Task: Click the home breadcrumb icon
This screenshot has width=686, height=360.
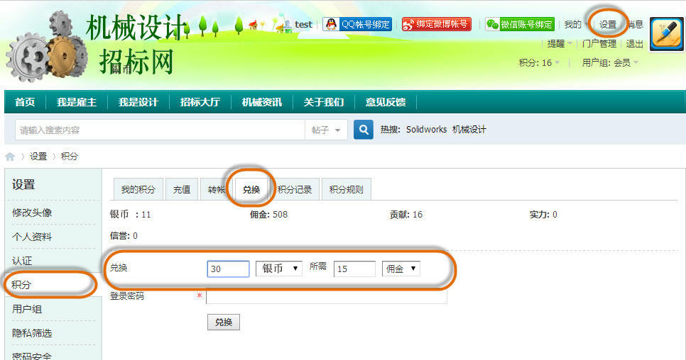Action: pyautogui.click(x=10, y=157)
